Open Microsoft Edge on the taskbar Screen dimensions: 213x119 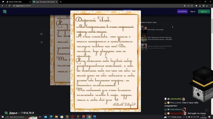tap(51, 117)
